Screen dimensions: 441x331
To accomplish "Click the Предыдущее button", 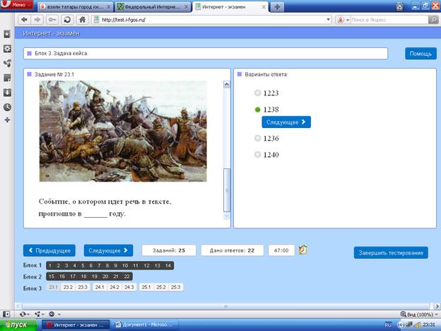I will click(x=49, y=250).
